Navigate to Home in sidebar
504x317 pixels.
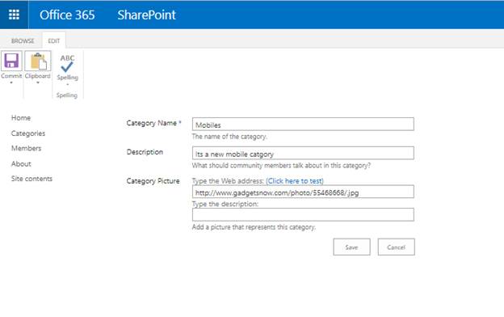coord(21,118)
